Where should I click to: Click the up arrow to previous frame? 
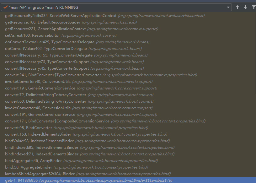[x=237, y=7]
